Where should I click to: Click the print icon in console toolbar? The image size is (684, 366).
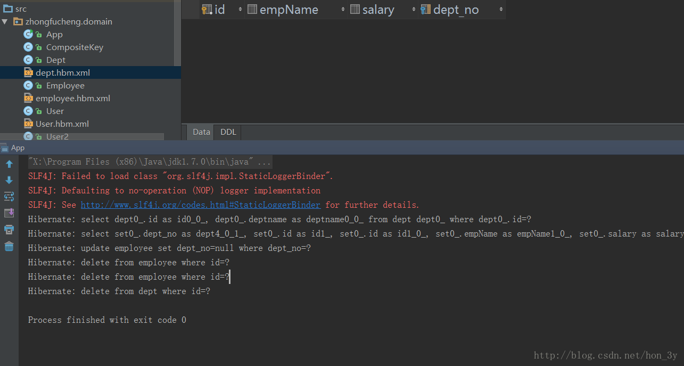(9, 230)
